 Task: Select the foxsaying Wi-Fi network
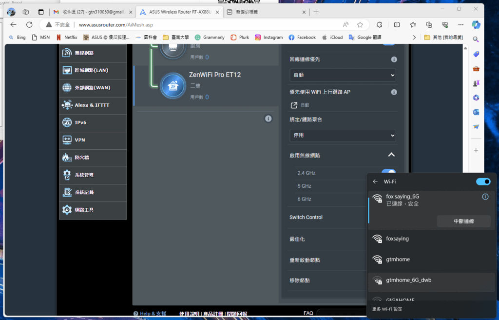(432, 239)
